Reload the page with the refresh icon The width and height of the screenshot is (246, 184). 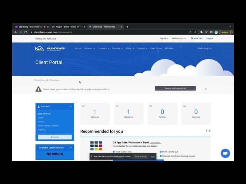pos(26,32)
